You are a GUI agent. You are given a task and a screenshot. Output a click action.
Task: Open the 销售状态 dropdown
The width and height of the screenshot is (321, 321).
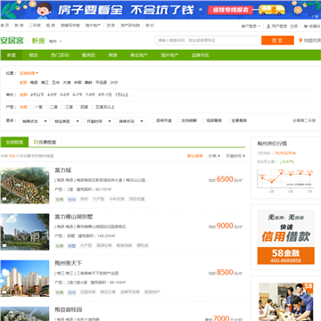(35, 121)
